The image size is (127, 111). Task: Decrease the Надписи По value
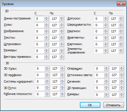(x=121, y=32)
